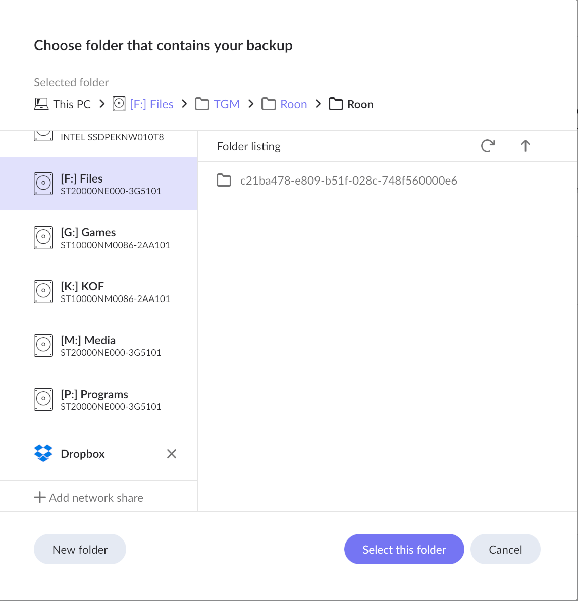Click the M: Media drive icon
The height and width of the screenshot is (601, 578).
click(x=43, y=346)
